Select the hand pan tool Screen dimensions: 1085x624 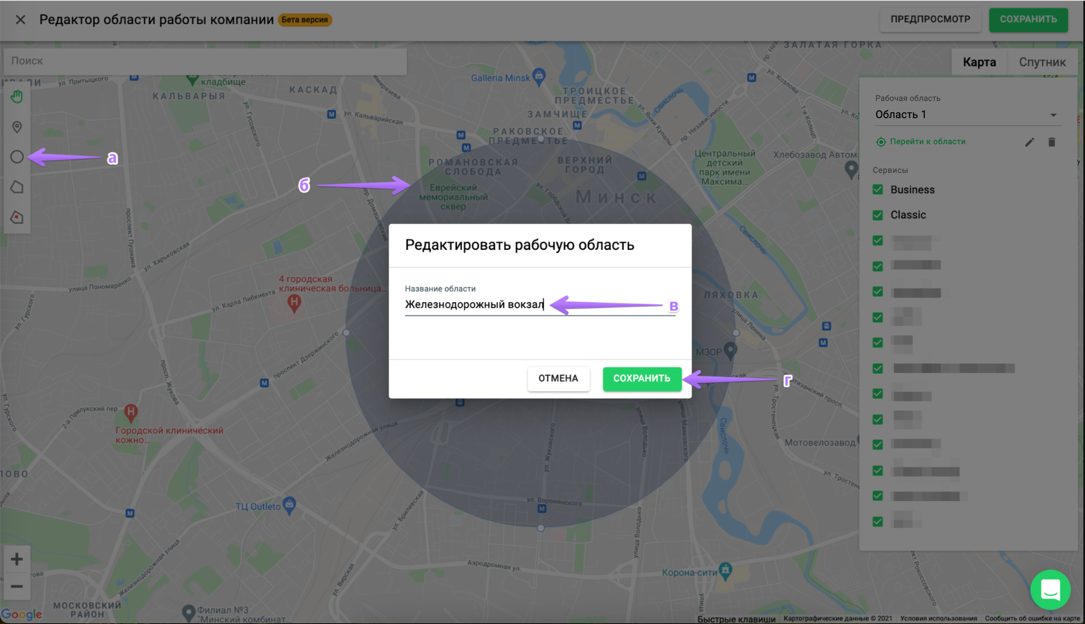pyautogui.click(x=17, y=96)
